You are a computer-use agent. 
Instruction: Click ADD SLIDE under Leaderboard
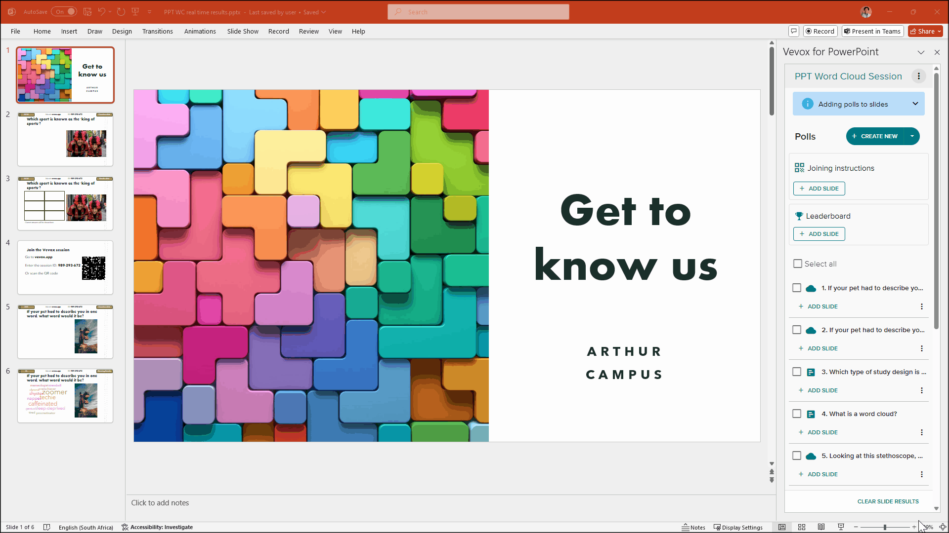pyautogui.click(x=819, y=234)
